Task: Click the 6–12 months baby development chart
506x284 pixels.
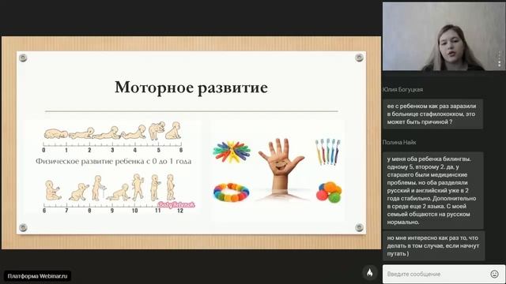Action: [119, 193]
